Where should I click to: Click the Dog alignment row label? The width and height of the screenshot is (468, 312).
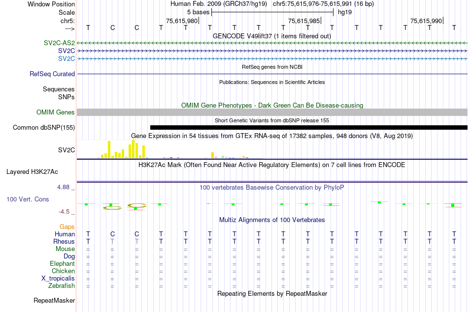click(x=69, y=256)
